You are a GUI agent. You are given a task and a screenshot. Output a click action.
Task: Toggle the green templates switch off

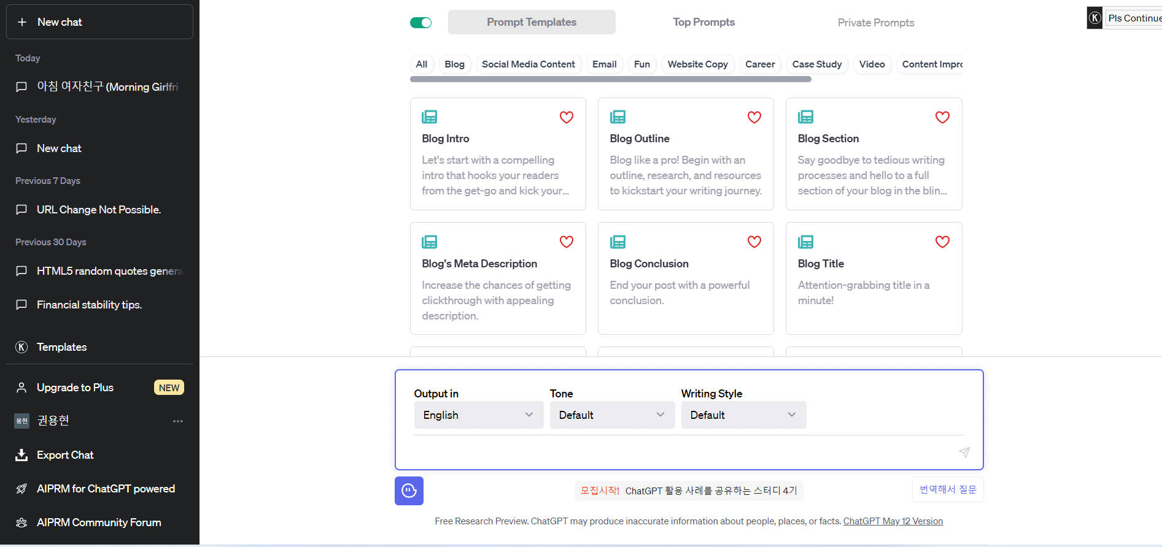coord(421,23)
